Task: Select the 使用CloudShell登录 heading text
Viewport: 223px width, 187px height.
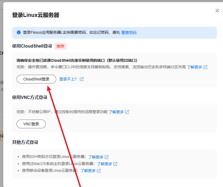Action: pyautogui.click(x=32, y=46)
